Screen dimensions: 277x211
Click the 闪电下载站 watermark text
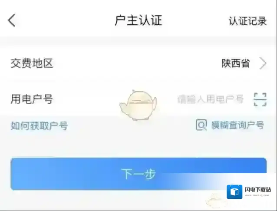pos(258,190)
